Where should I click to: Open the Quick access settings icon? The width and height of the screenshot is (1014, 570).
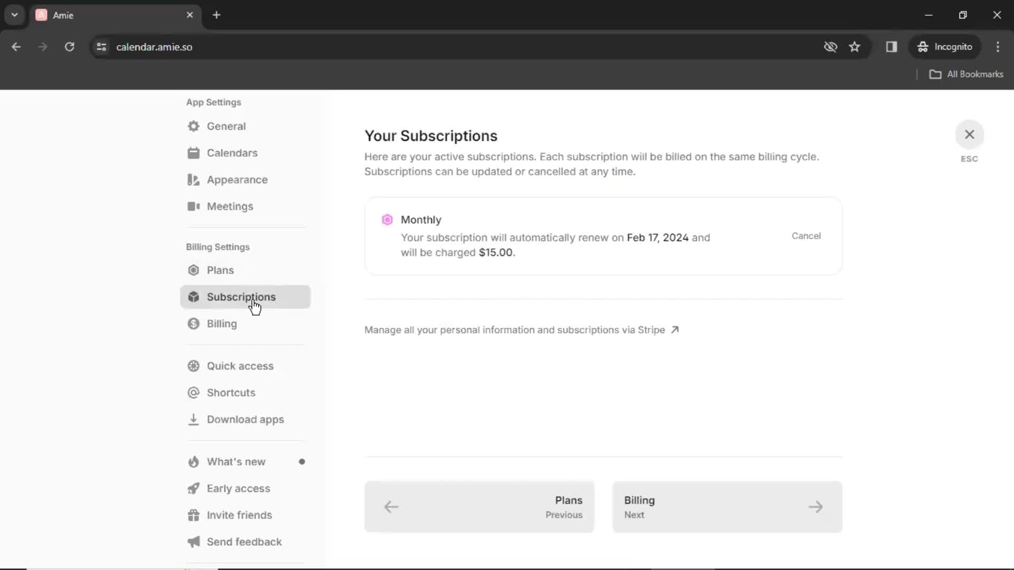tap(194, 365)
